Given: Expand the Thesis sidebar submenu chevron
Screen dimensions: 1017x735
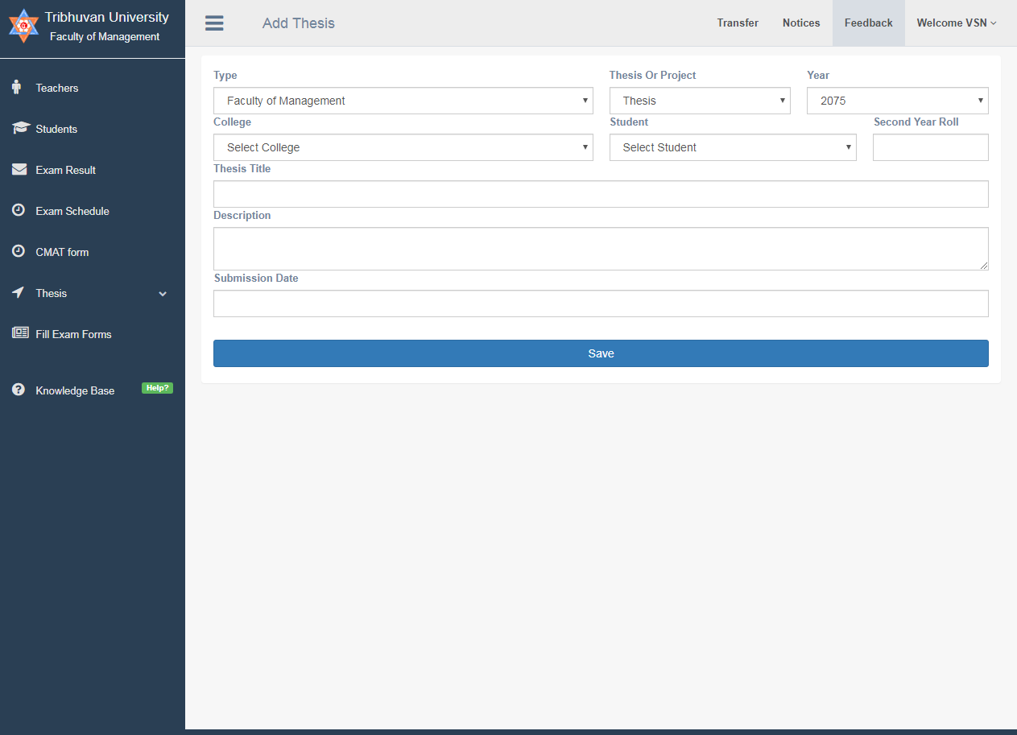Looking at the screenshot, I should pyautogui.click(x=163, y=294).
